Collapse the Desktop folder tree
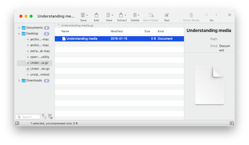249x145 pixels. click(x=19, y=34)
